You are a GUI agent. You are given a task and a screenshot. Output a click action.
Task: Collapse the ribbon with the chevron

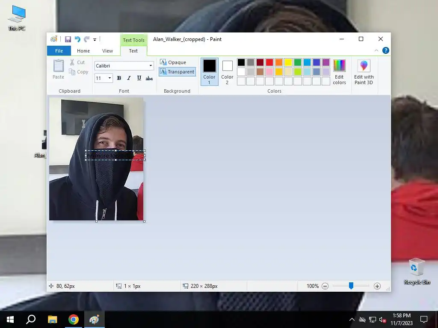[x=376, y=50]
